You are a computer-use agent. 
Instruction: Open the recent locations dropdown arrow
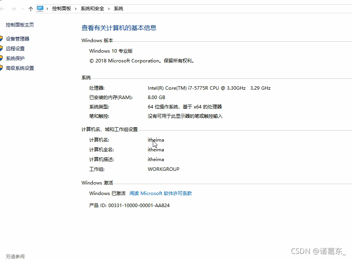tap(23, 9)
